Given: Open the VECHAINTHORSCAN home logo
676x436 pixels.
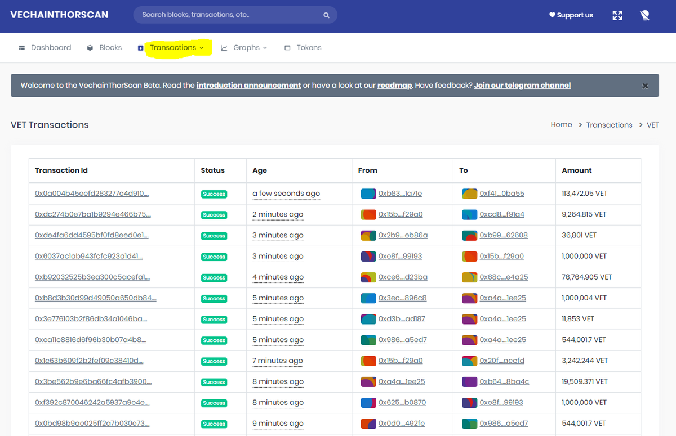Looking at the screenshot, I should (59, 15).
